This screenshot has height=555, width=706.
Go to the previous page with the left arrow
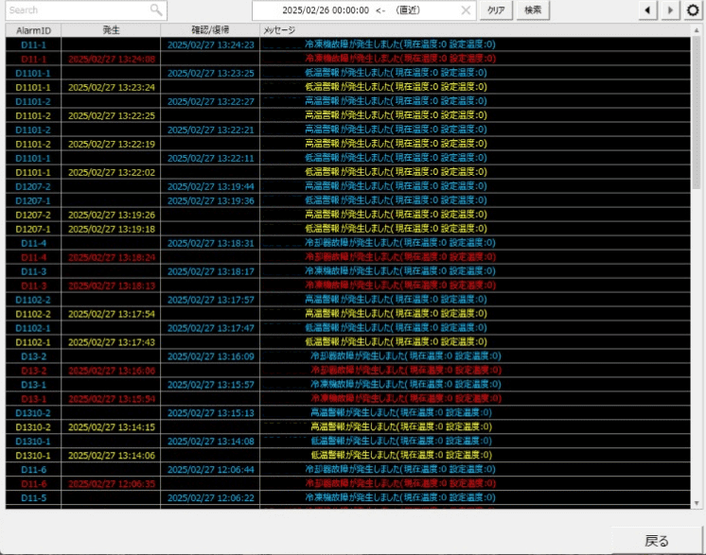646,10
